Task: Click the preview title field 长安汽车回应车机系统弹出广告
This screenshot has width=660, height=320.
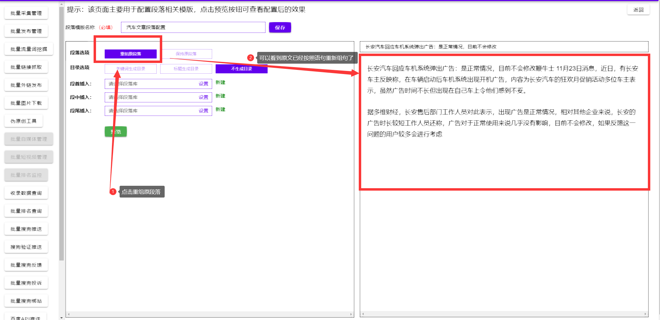Action: pyautogui.click(x=504, y=47)
